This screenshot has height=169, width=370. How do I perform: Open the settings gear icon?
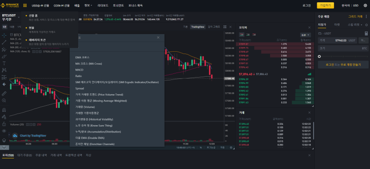(365, 6)
